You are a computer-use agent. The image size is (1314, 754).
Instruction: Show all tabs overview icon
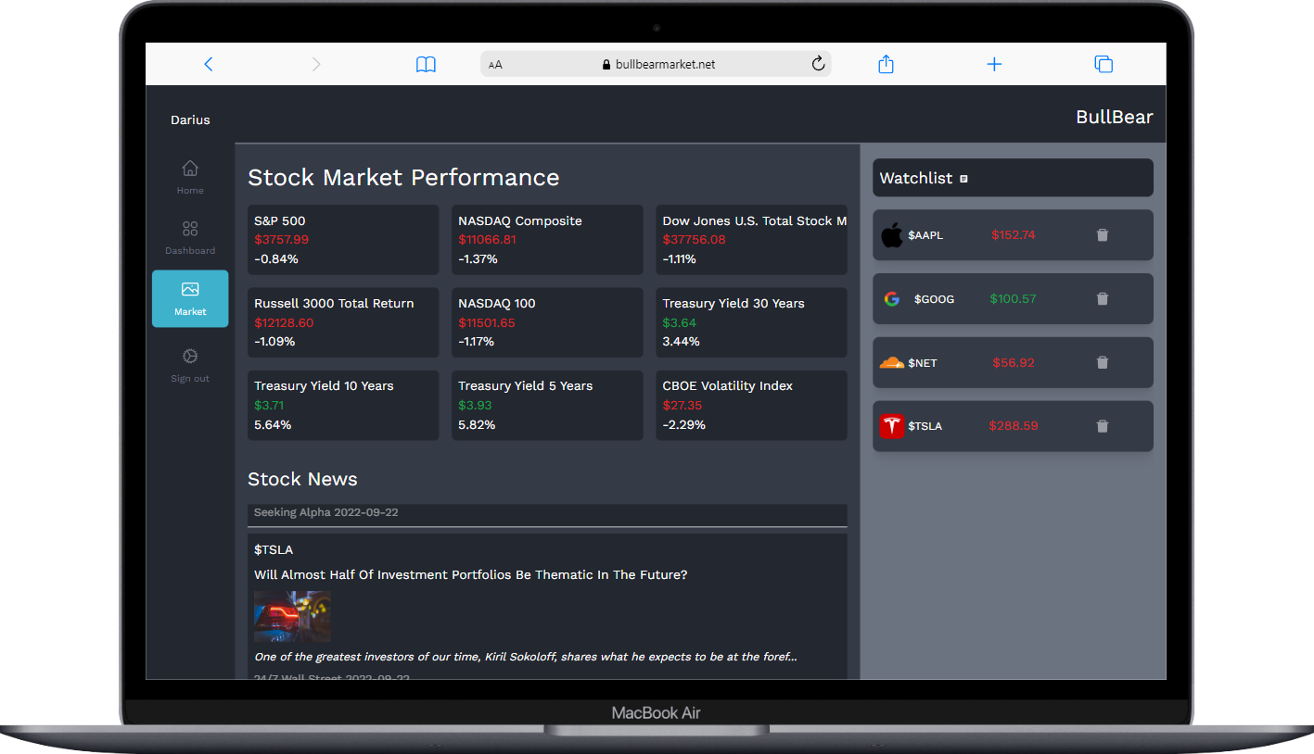(1104, 64)
